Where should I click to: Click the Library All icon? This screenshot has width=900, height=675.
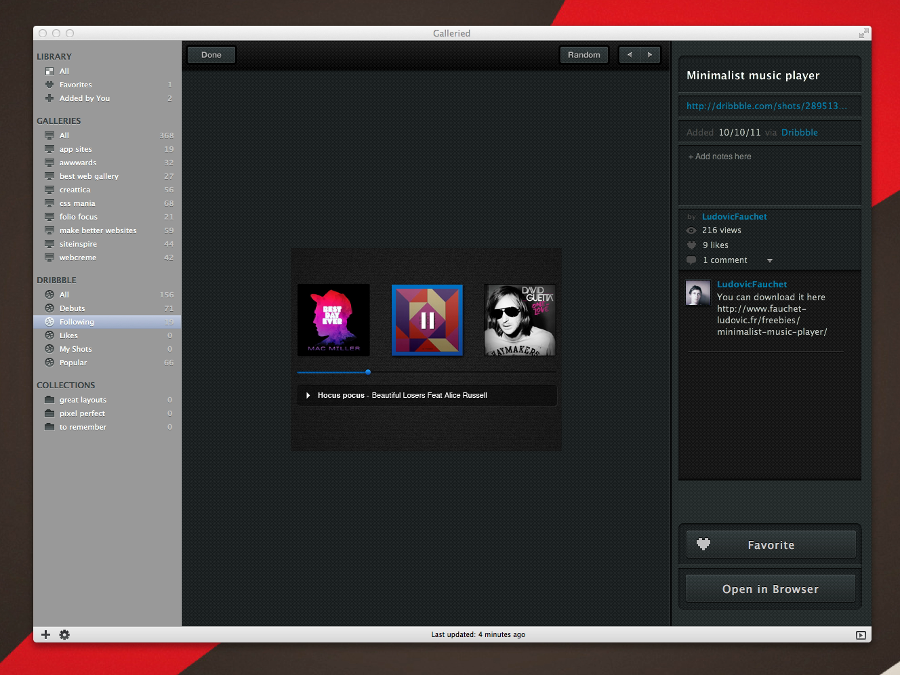pyautogui.click(x=49, y=71)
